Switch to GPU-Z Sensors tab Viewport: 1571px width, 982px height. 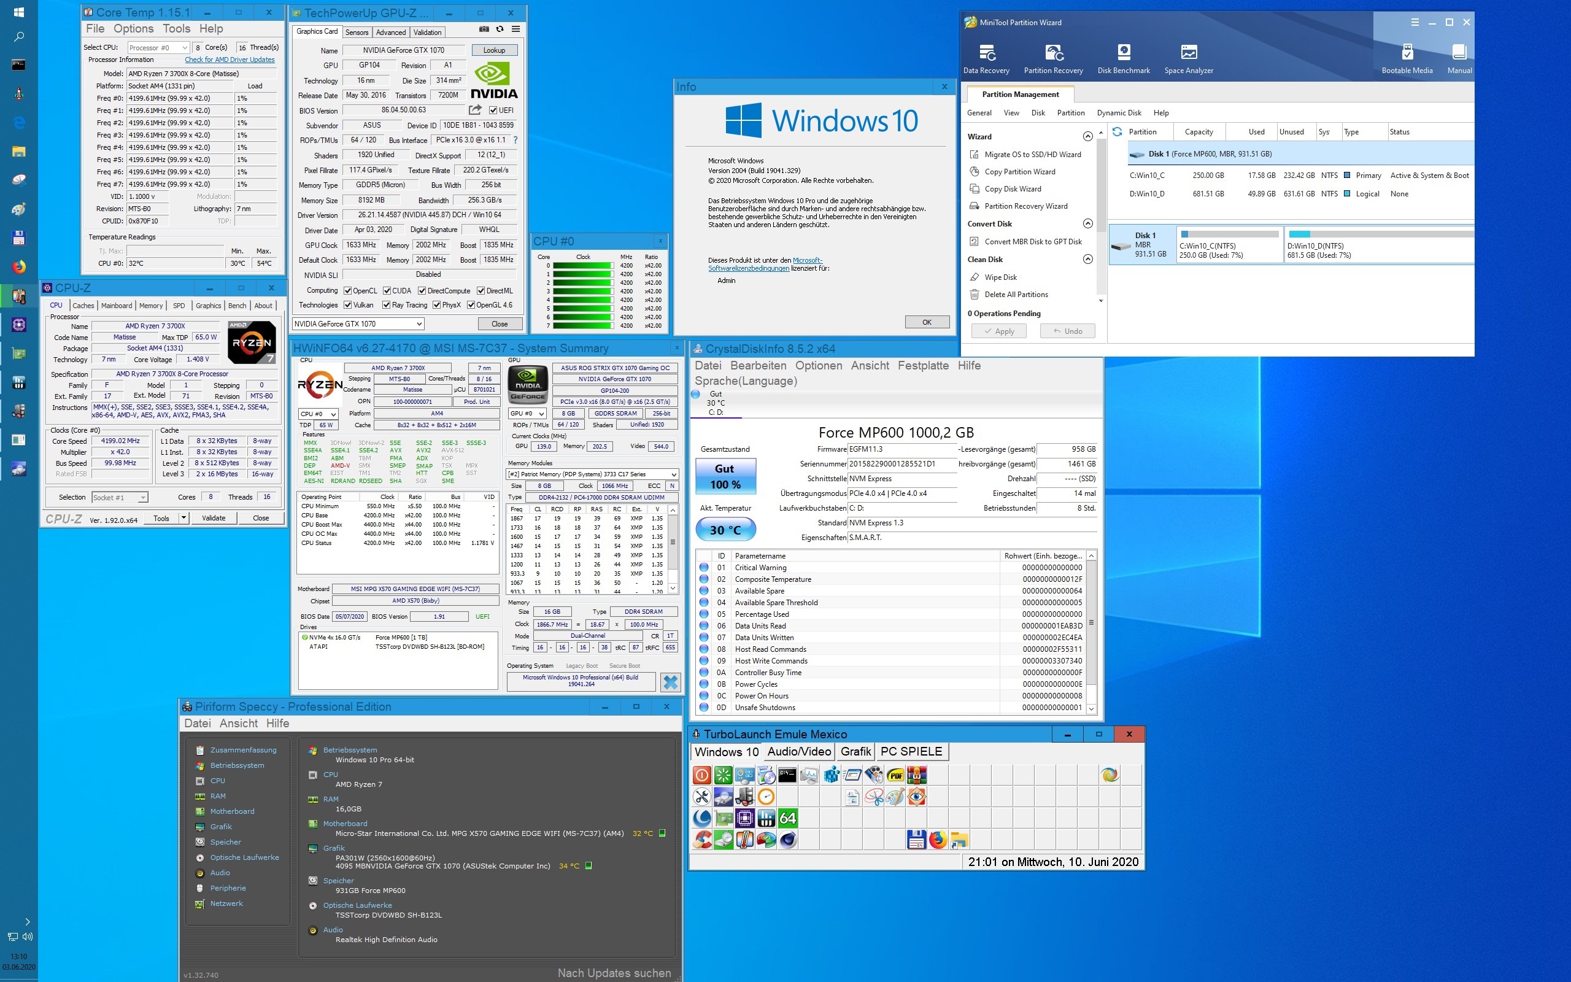pos(357,33)
